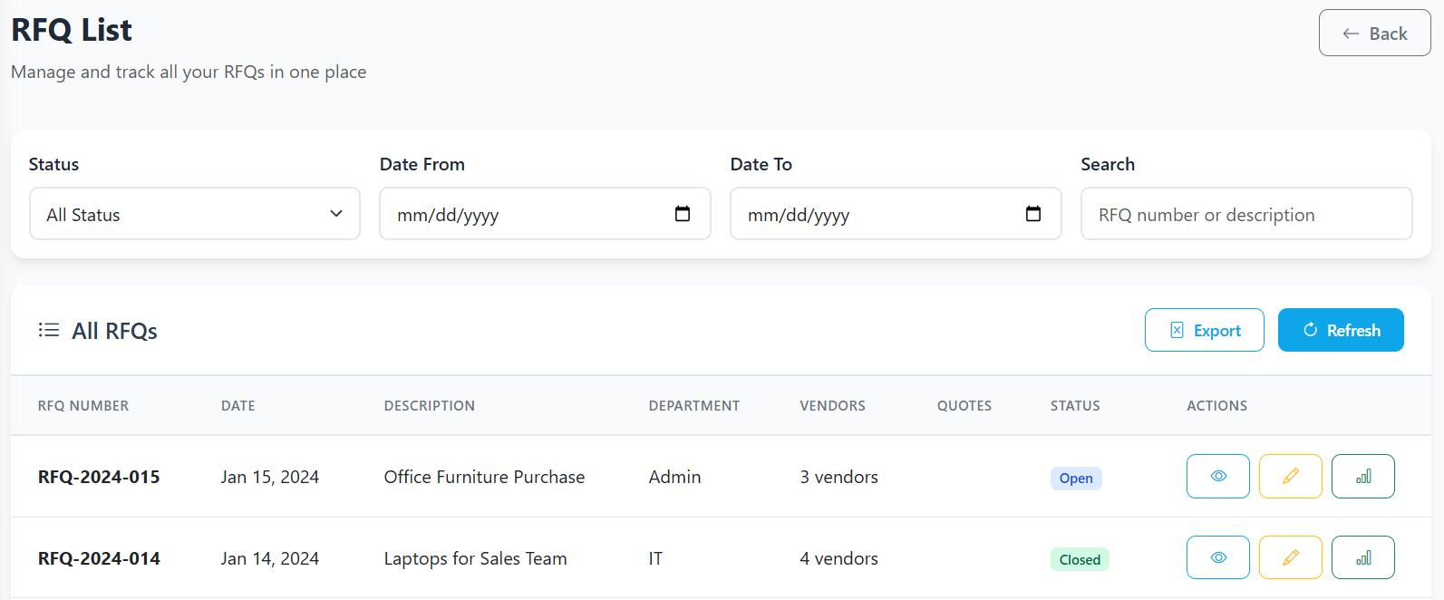
Task: Click the Open status badge
Action: 1075,479
